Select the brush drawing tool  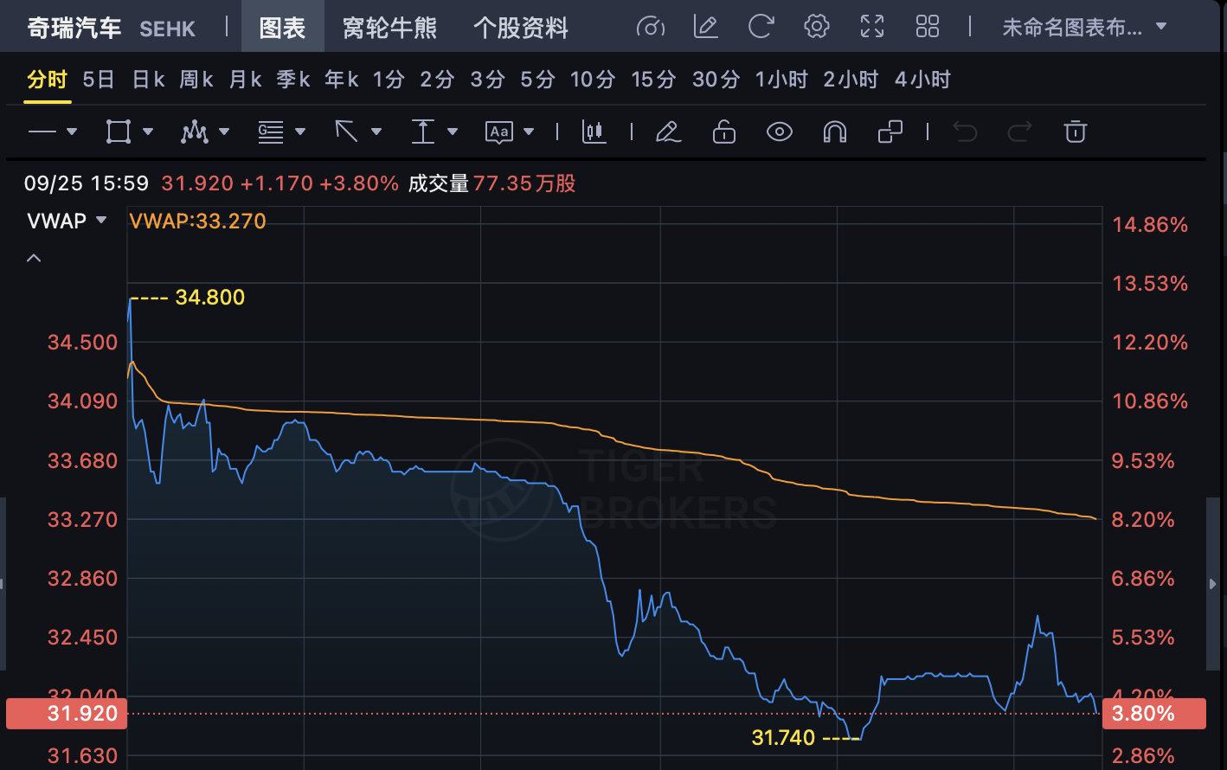click(668, 132)
